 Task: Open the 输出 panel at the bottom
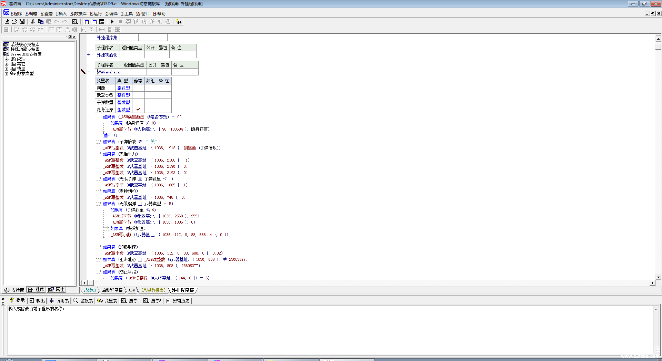[x=37, y=301]
